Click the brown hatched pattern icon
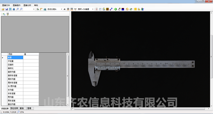The image size is (213, 114). 108,9
